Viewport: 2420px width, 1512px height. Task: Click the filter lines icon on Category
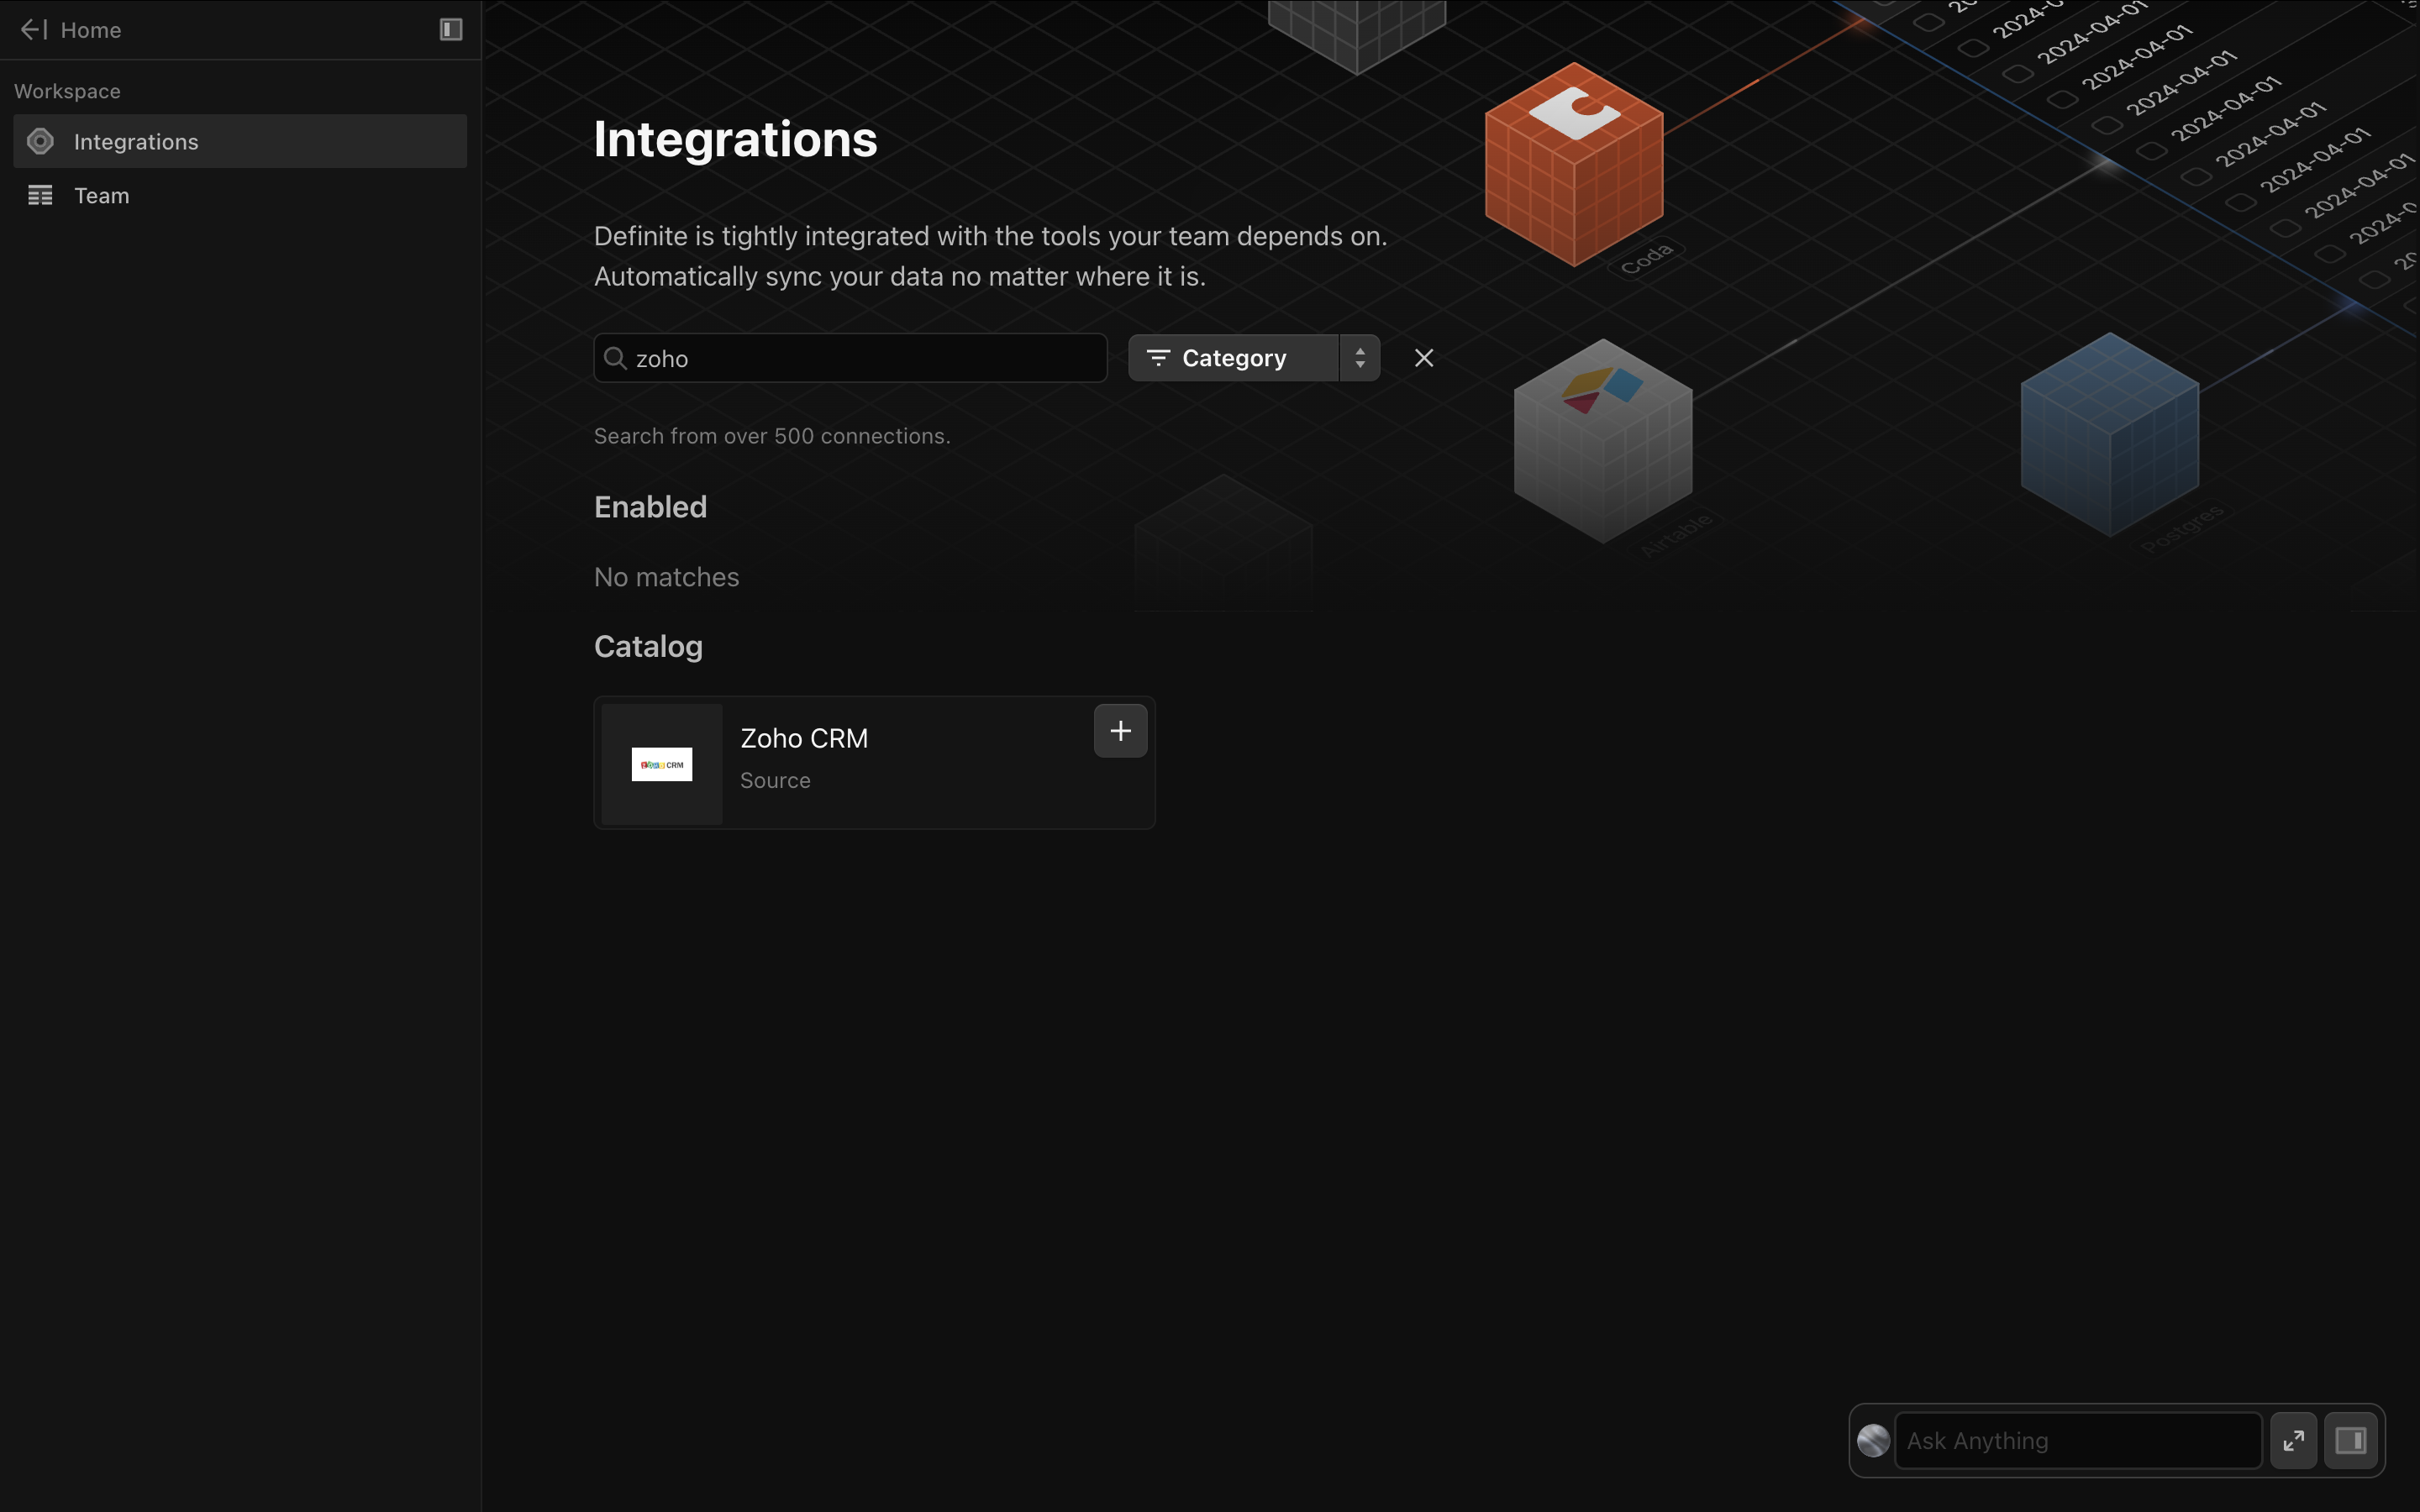1158,358
